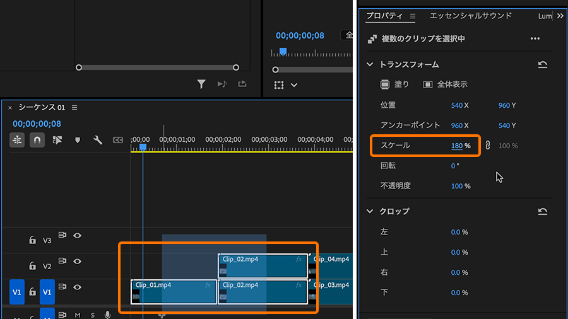Click the V3 track label
568x319 pixels.
47,241
